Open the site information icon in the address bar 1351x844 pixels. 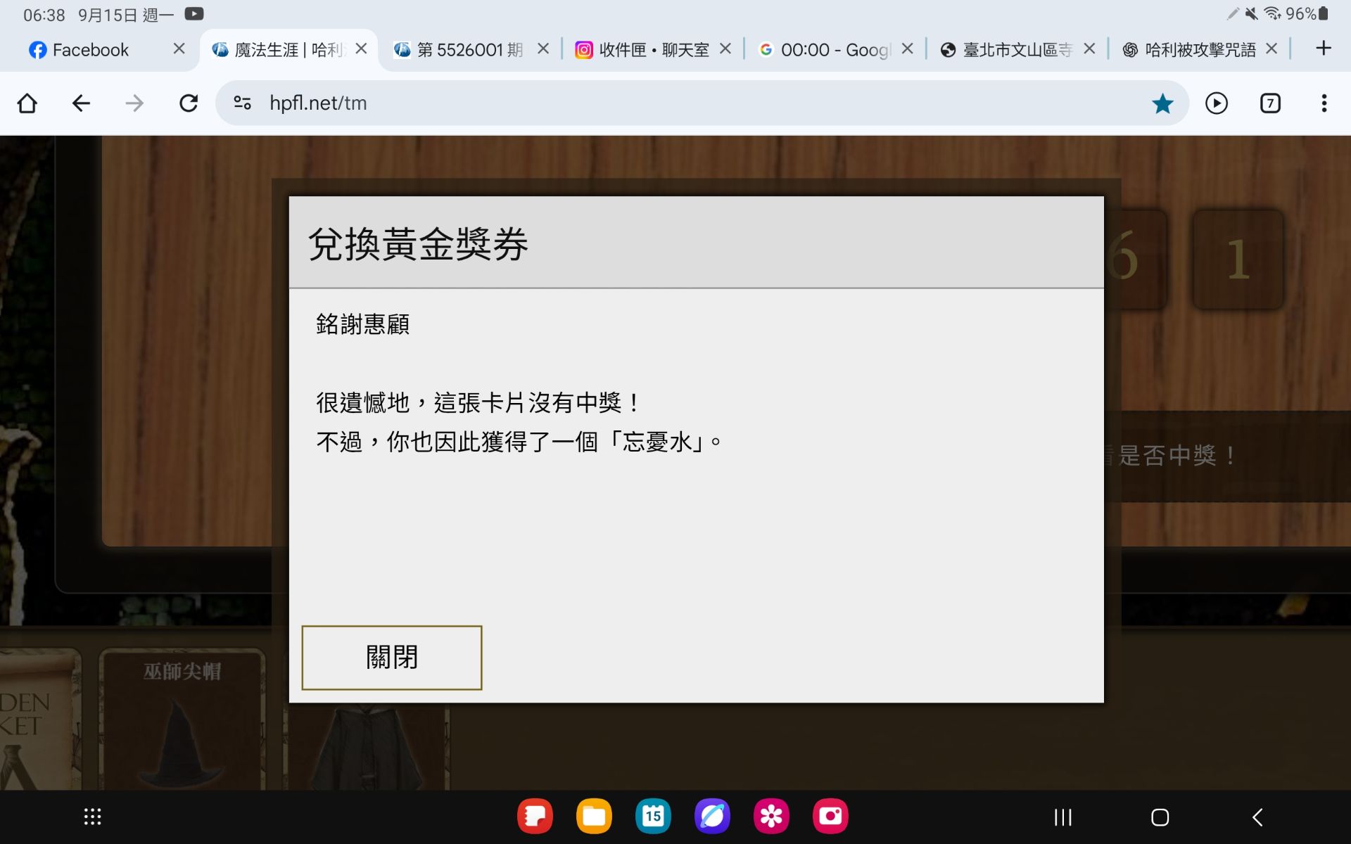click(243, 103)
